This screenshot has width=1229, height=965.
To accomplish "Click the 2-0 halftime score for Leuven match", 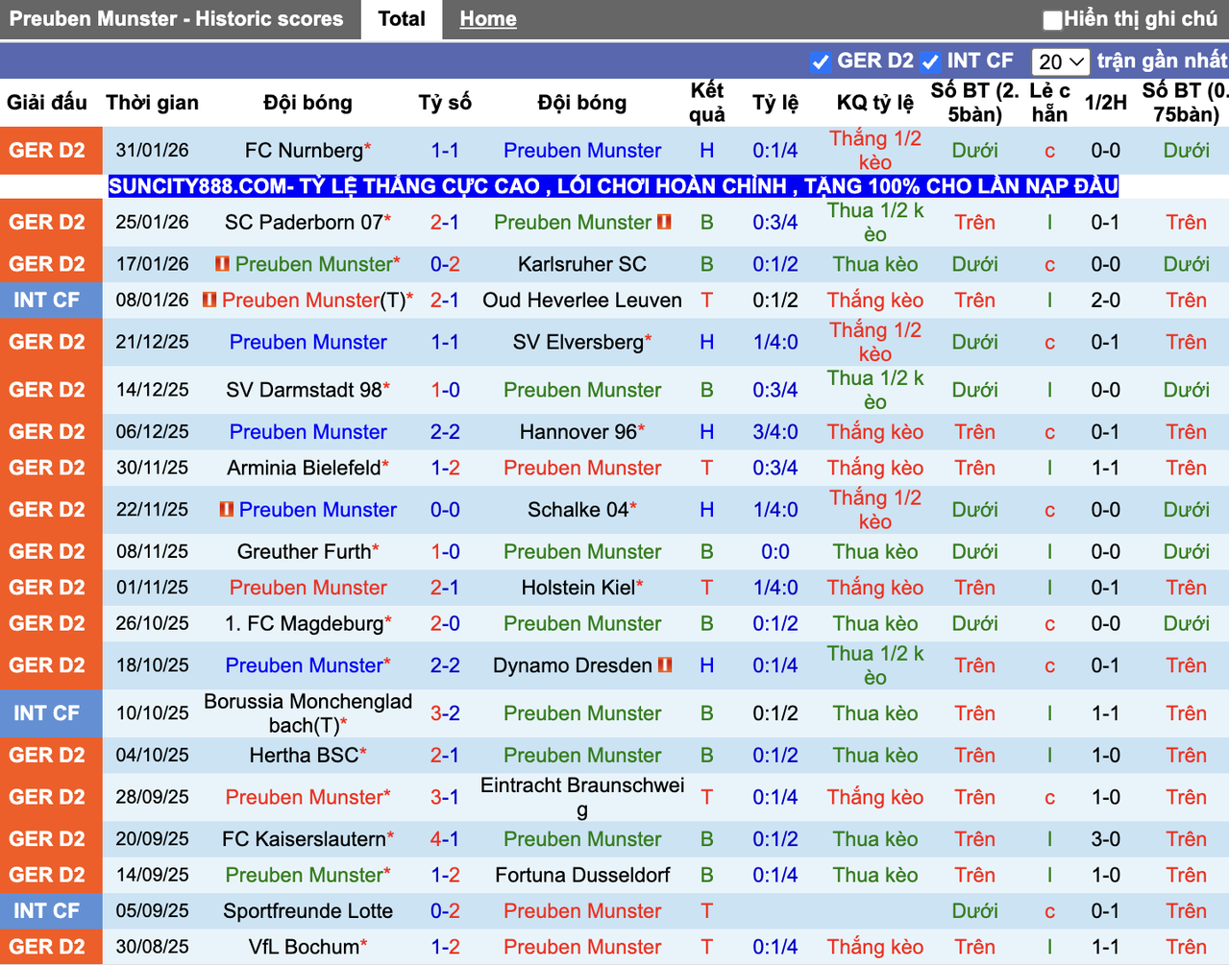I will [1106, 301].
